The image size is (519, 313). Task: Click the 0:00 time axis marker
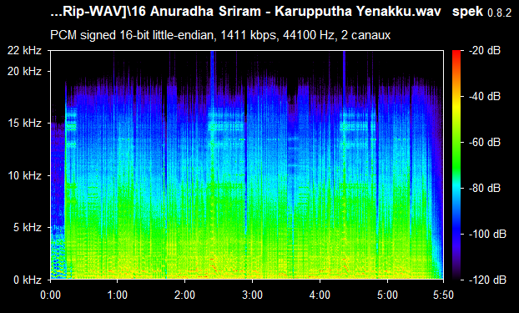pos(50,295)
